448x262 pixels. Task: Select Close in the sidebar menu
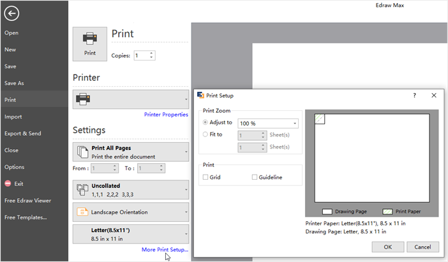coord(11,150)
